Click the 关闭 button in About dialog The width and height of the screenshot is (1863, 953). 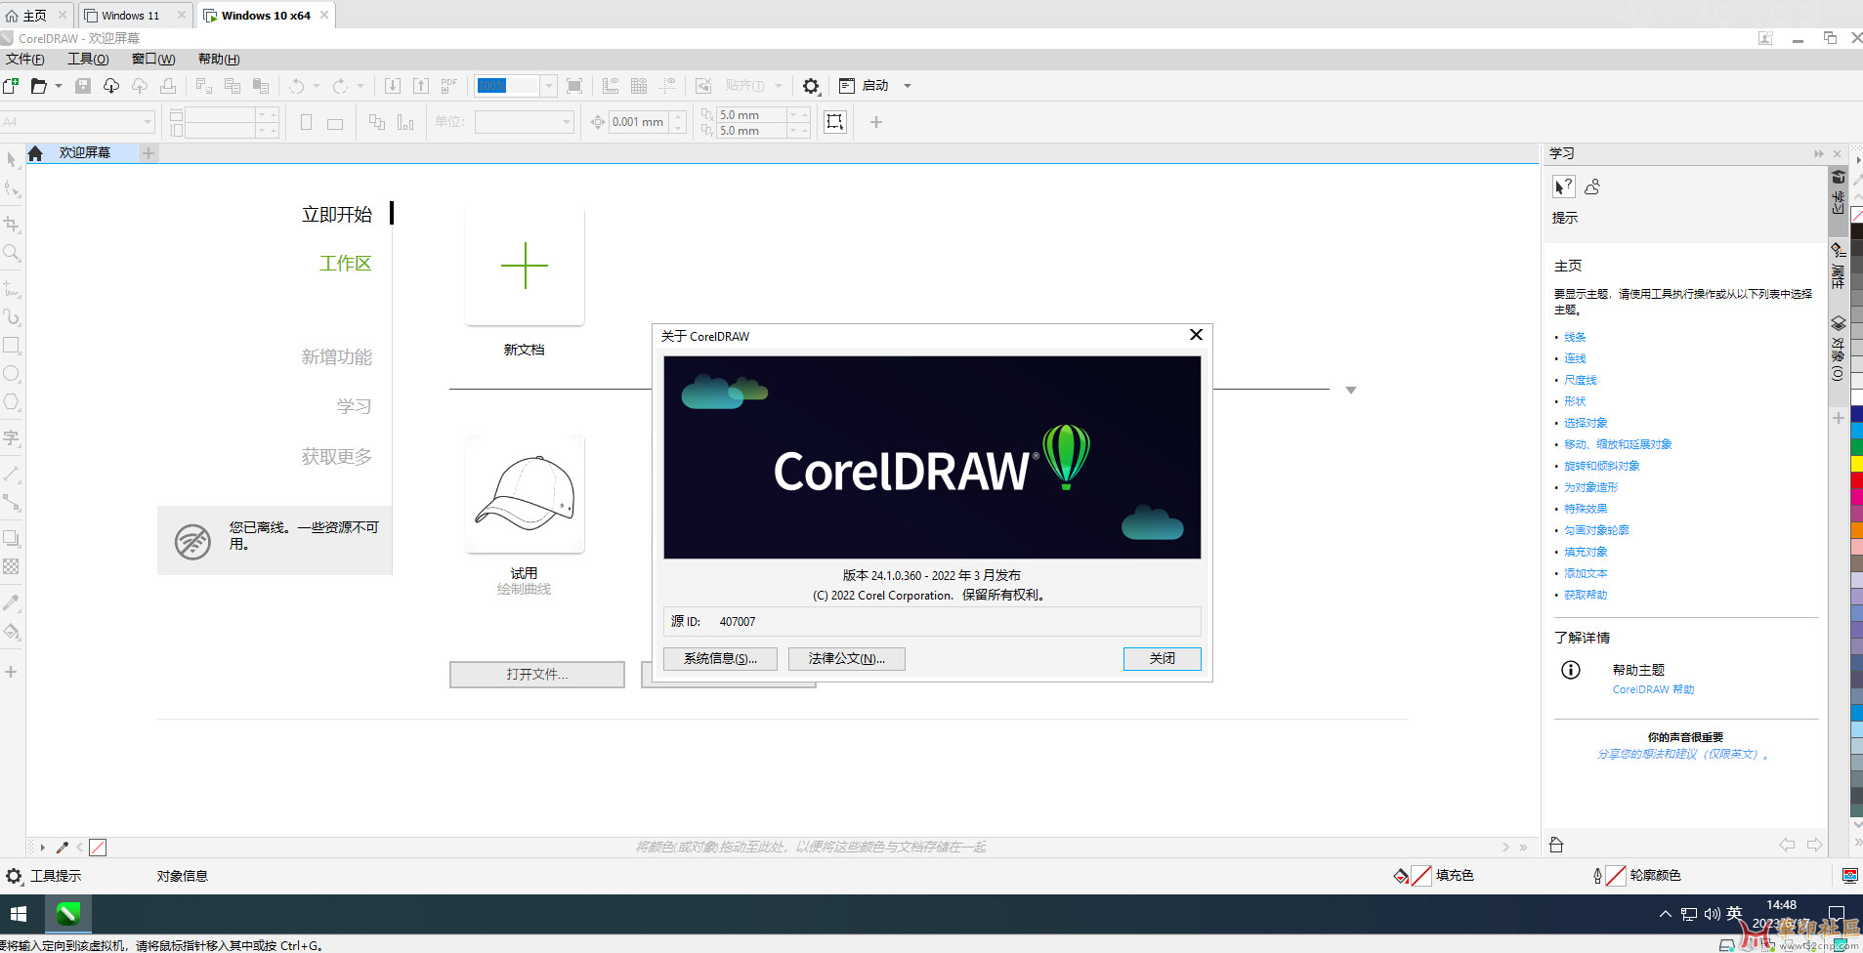[1163, 659]
